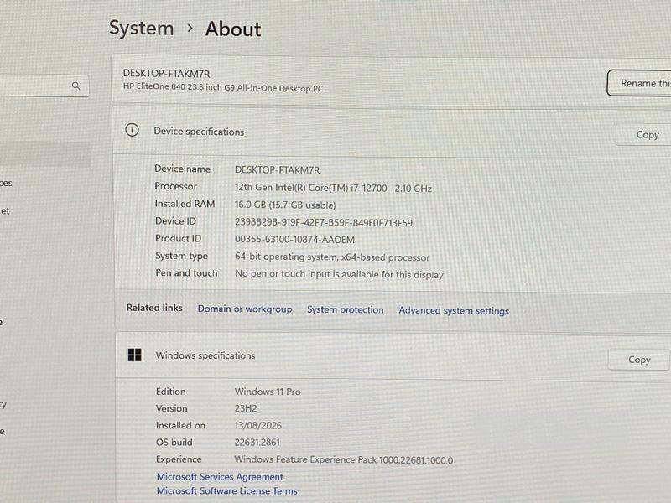
Task: Select the Device ID value 2398B29B
Action: coord(324,222)
